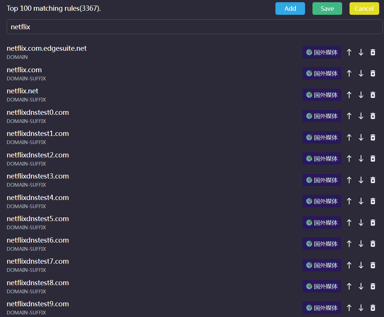Select the netflixdnstest6.com rule name

pyautogui.click(x=38, y=240)
